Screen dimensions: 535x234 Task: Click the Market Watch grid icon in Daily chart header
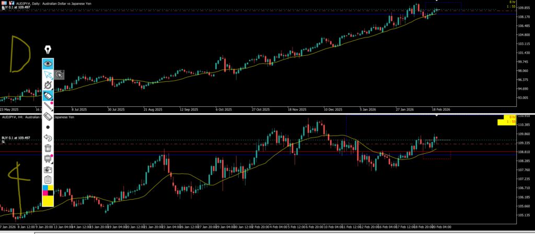pos(3,2)
